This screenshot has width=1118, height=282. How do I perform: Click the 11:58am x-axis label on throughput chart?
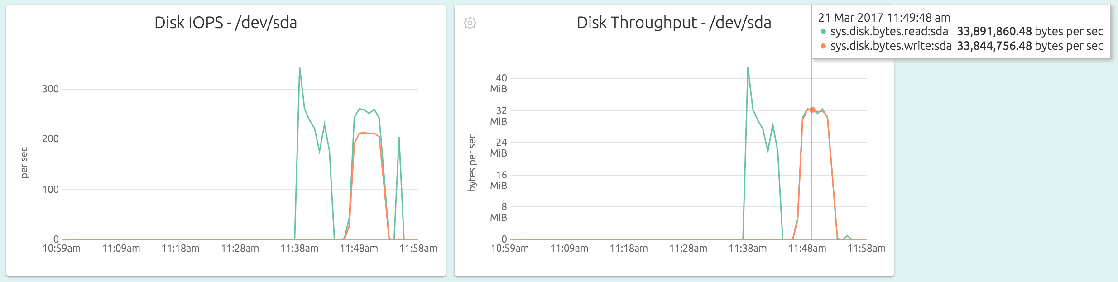(867, 249)
